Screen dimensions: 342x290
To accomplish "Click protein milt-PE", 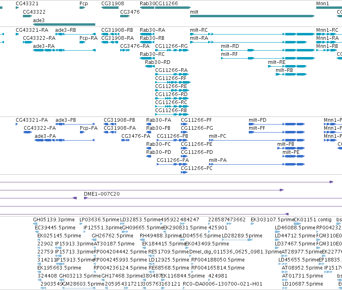I will click(294, 156).
